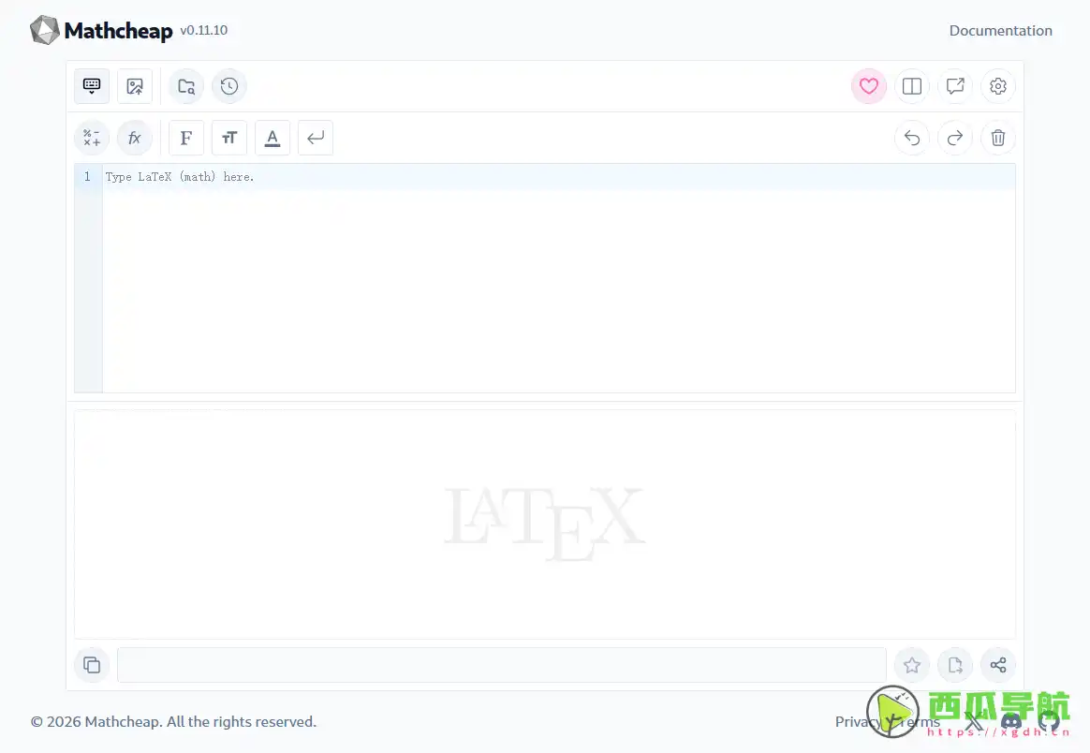Open the settings gear

click(998, 86)
